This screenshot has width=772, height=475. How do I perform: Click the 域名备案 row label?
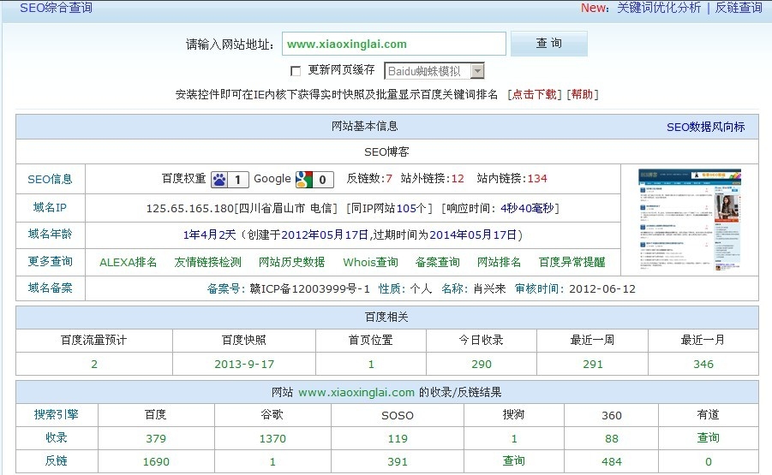tap(50, 288)
